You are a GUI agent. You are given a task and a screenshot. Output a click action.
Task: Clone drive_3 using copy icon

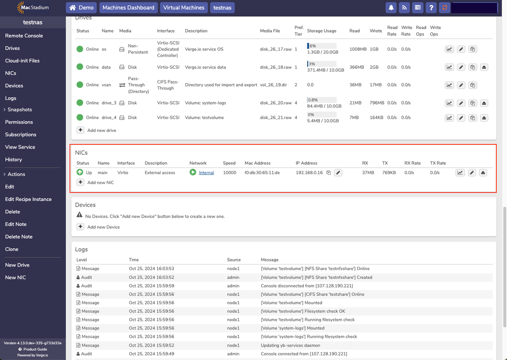coord(473,103)
